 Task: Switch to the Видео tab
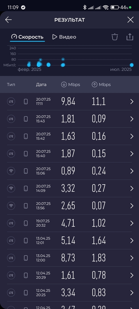64,37
